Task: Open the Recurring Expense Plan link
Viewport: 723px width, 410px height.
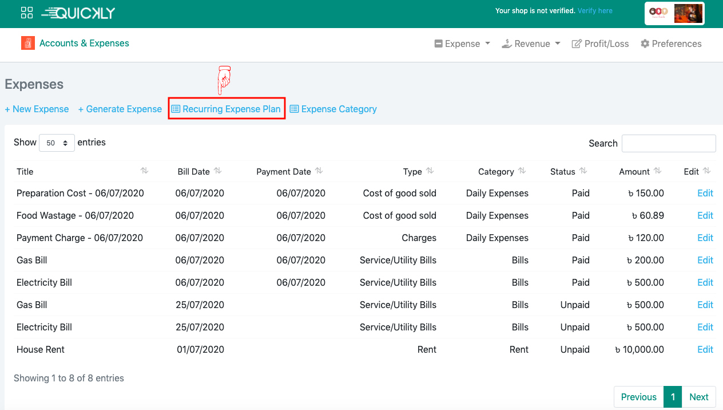Action: click(x=227, y=109)
